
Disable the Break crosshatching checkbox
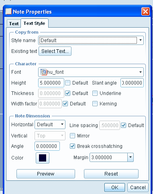click(72, 146)
